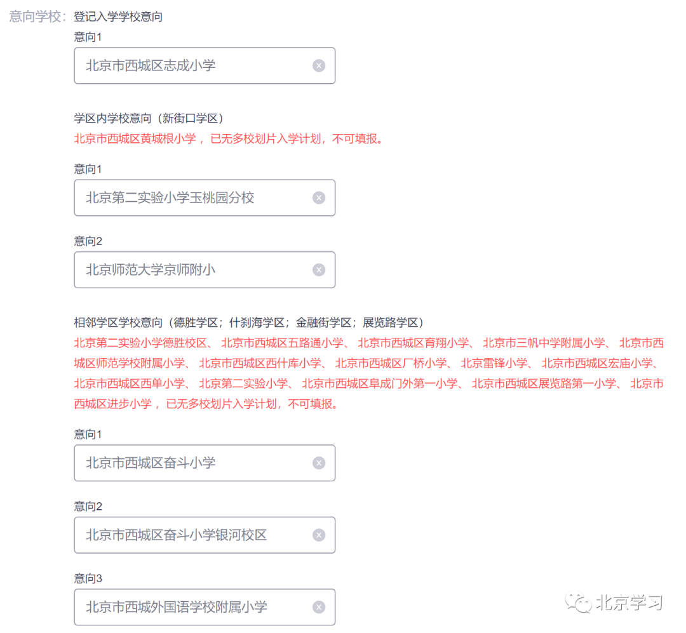Open the 北京市西城区奋斗小学 意向1 field

click(x=205, y=463)
